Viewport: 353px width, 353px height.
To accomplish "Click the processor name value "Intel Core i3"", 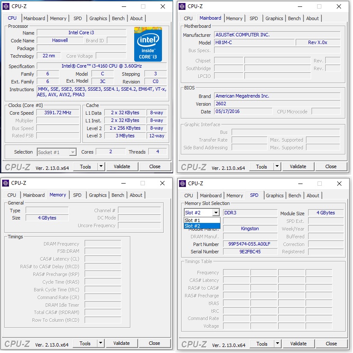I will pos(81,33).
